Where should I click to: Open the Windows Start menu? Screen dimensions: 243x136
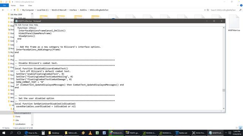(4, 133)
